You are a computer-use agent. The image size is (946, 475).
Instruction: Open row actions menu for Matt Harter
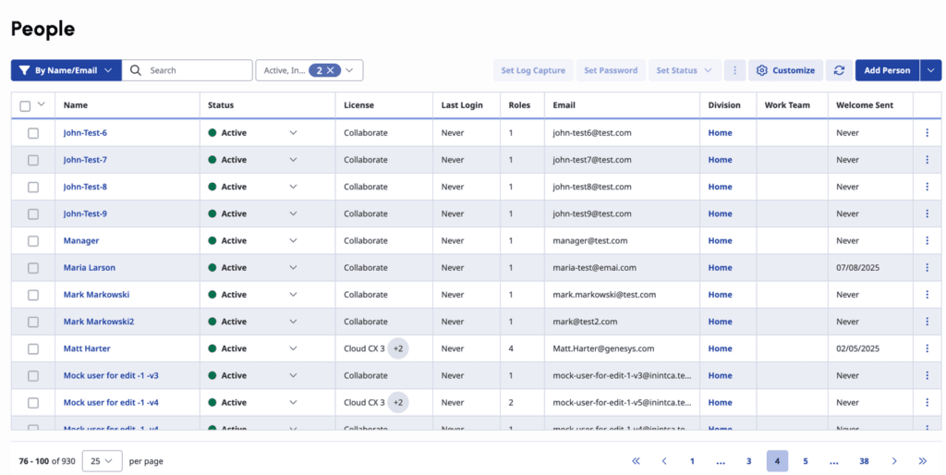click(x=927, y=348)
